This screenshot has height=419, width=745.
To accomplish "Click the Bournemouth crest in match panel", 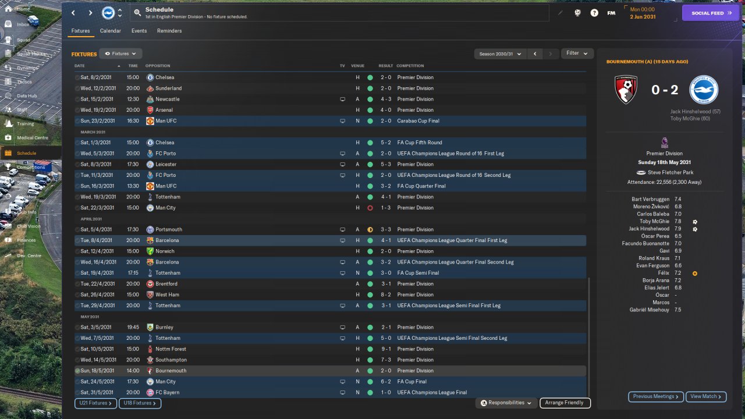I will pyautogui.click(x=626, y=90).
